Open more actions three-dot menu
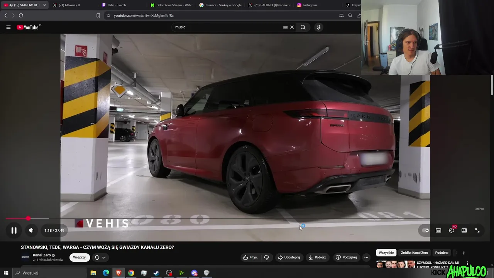The width and height of the screenshot is (494, 278). coord(366,258)
